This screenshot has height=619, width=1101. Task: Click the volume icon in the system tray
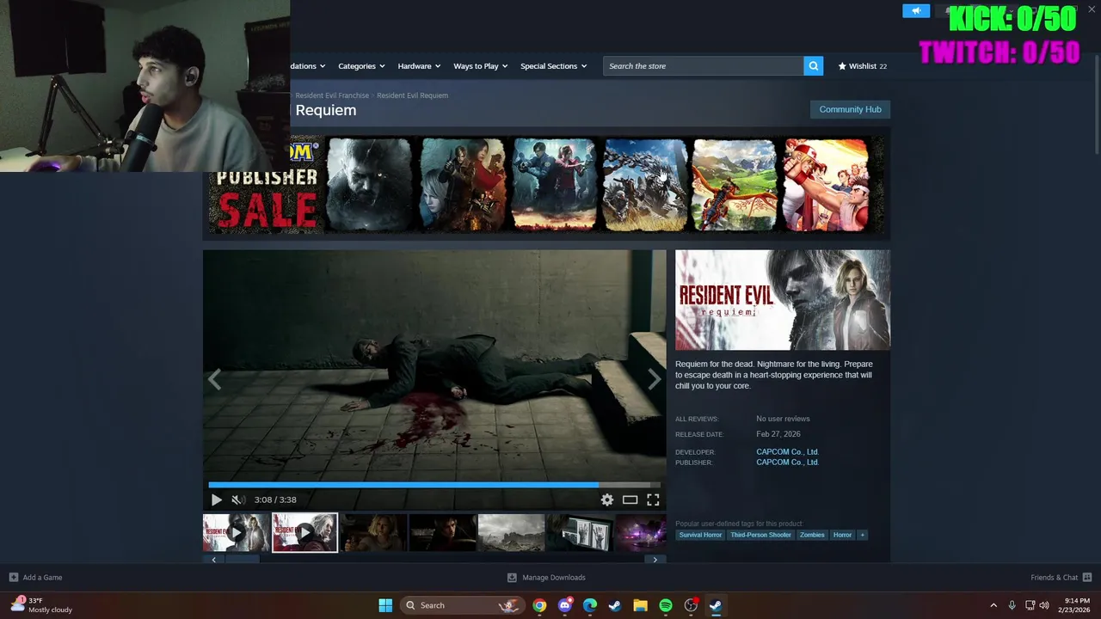click(x=1044, y=605)
